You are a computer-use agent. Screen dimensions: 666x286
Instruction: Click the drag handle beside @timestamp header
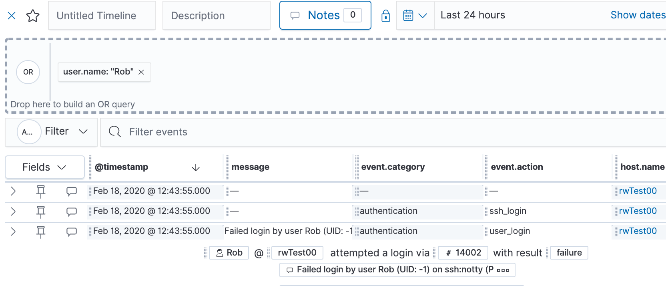[x=90, y=167]
